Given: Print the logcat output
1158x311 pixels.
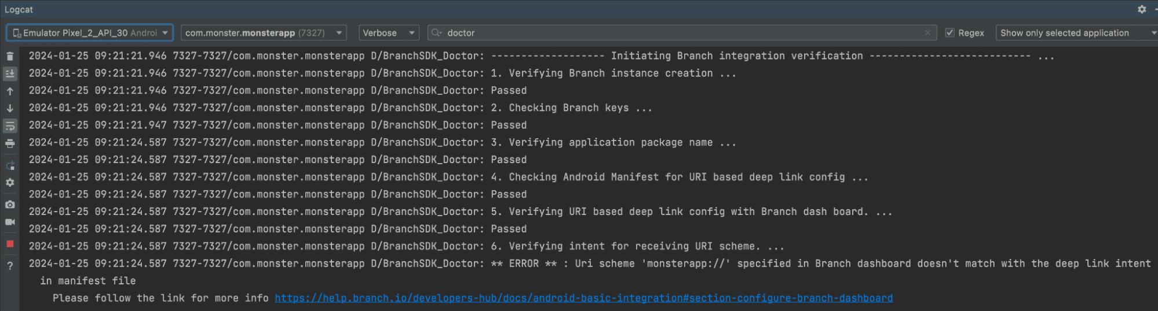Looking at the screenshot, I should 10,143.
